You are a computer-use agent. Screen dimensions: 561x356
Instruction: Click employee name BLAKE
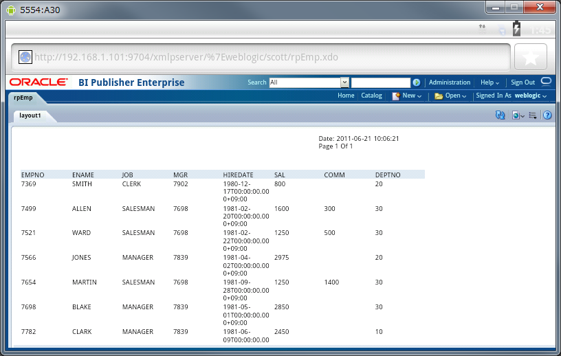point(82,307)
